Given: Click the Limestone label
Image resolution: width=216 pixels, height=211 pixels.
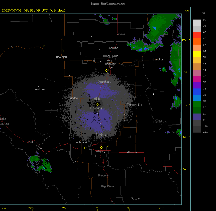Looking at the screenshot, I should click(38, 89).
